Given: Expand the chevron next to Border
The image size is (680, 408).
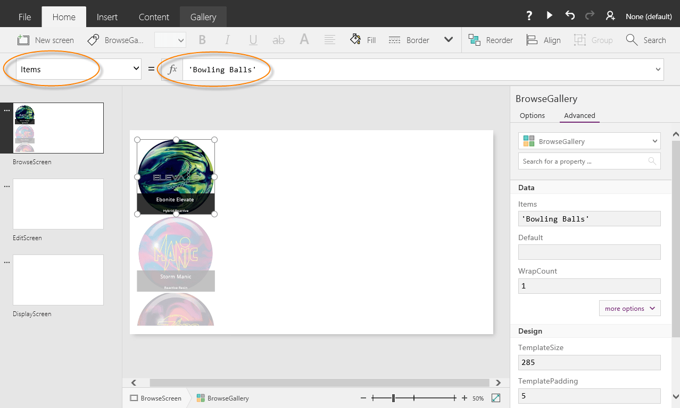Looking at the screenshot, I should coord(449,40).
